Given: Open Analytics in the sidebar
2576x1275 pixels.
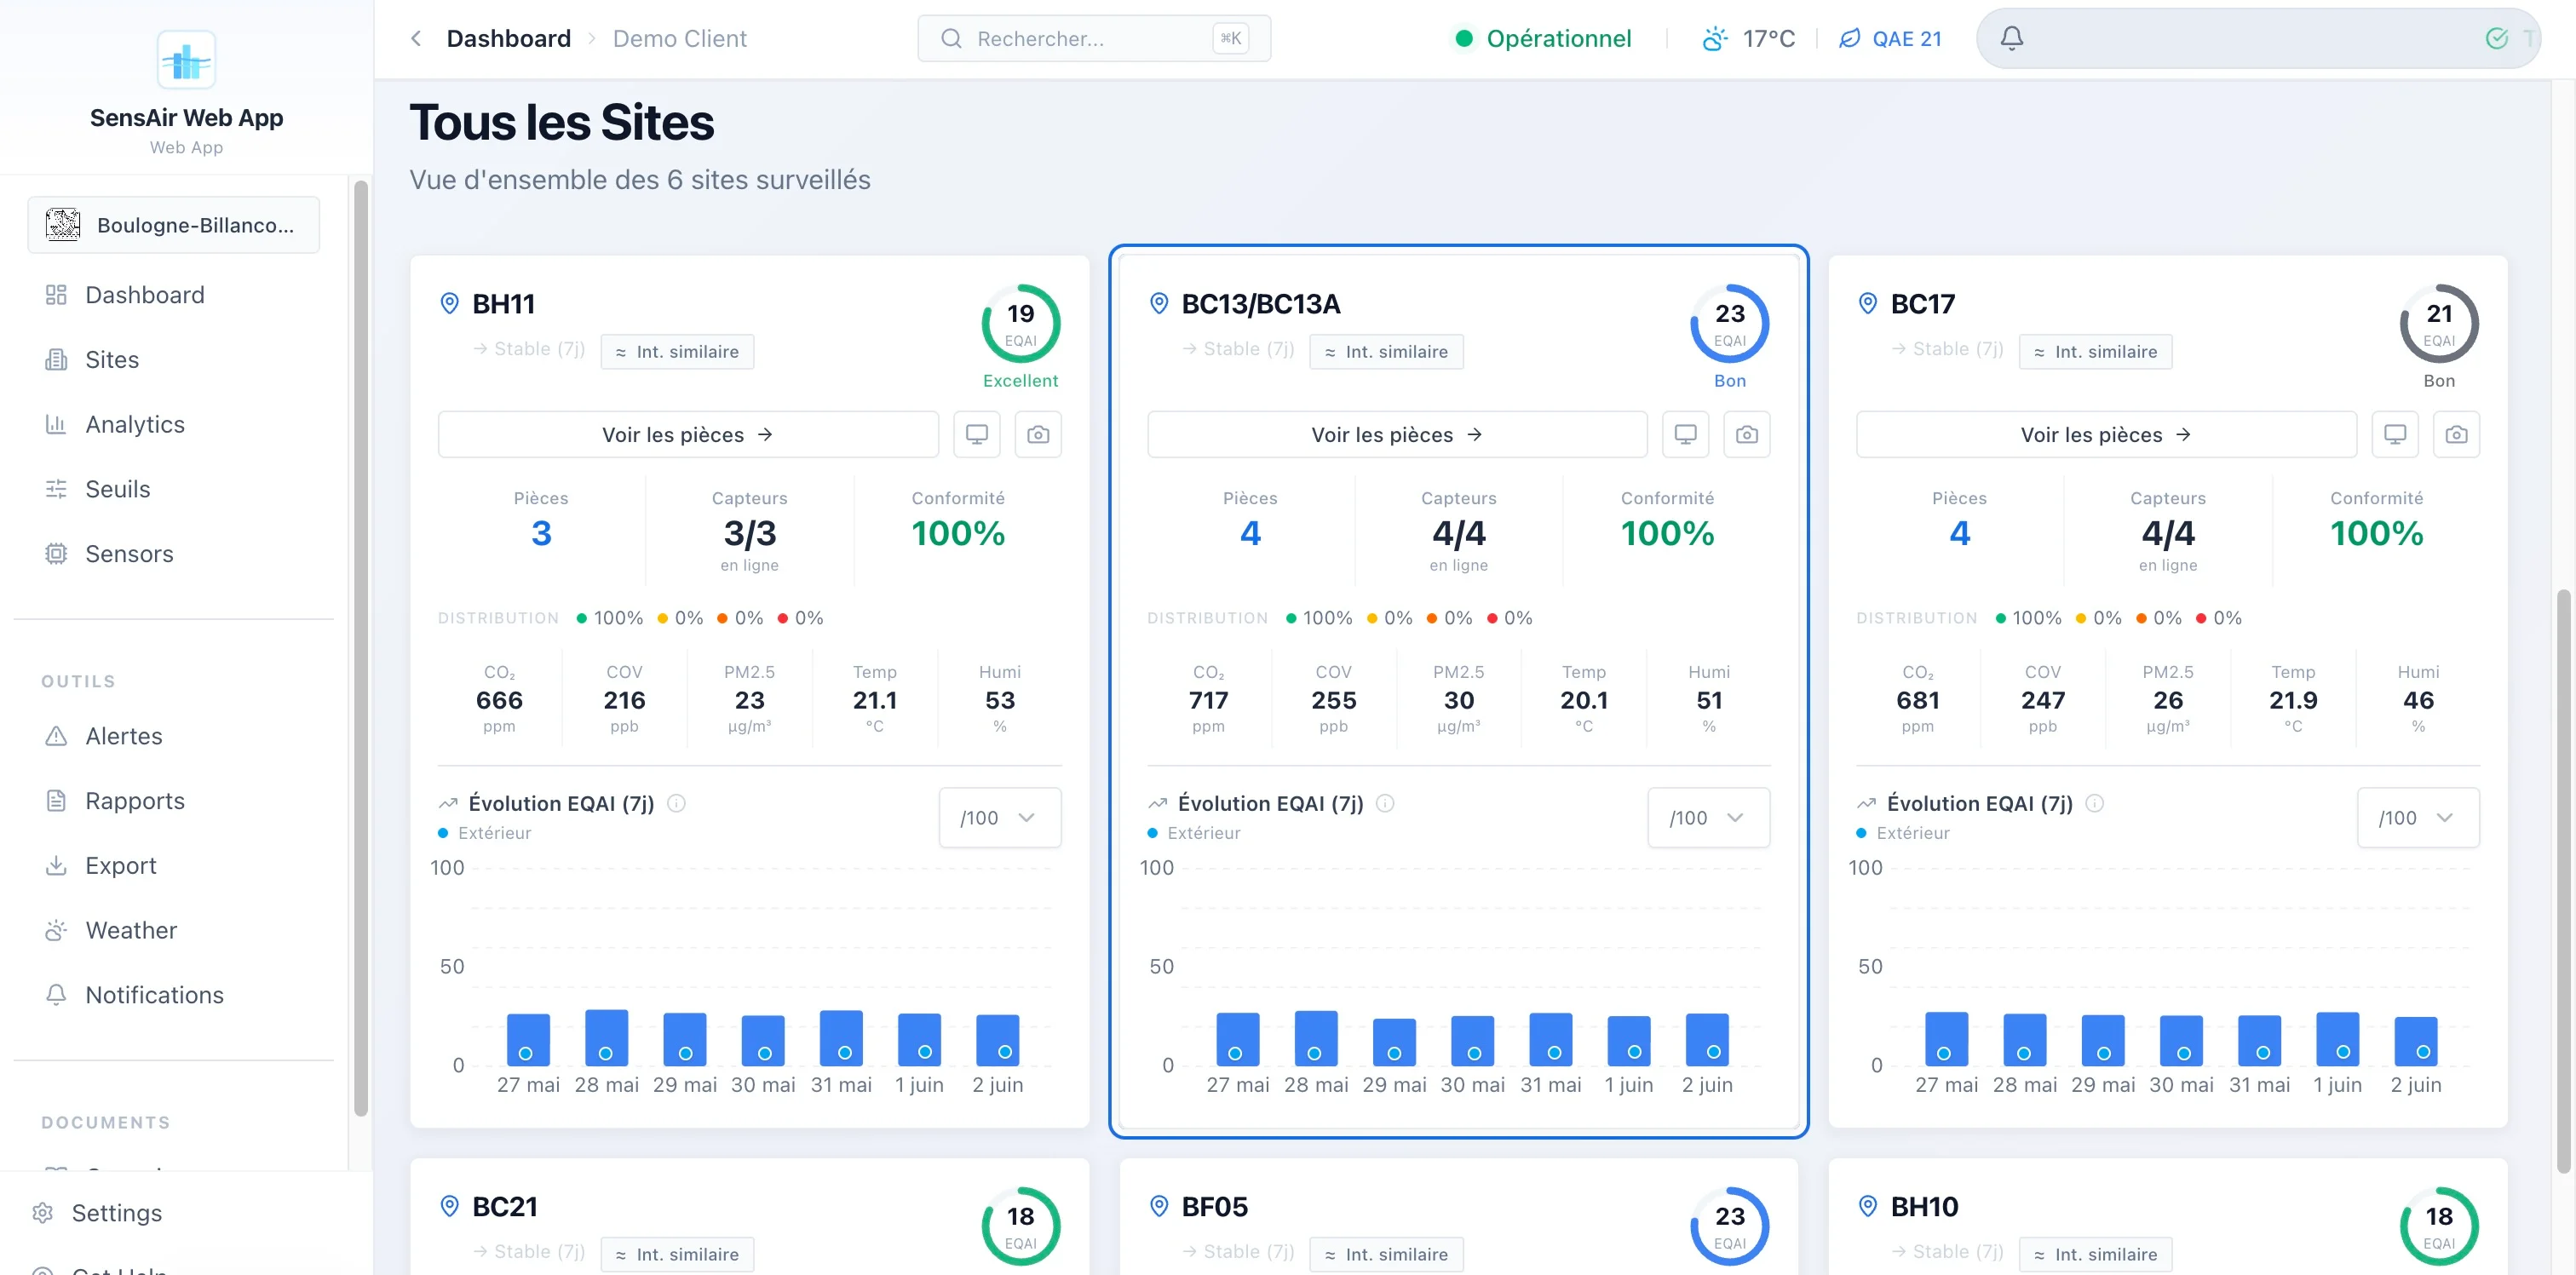Looking at the screenshot, I should tap(175, 424).
